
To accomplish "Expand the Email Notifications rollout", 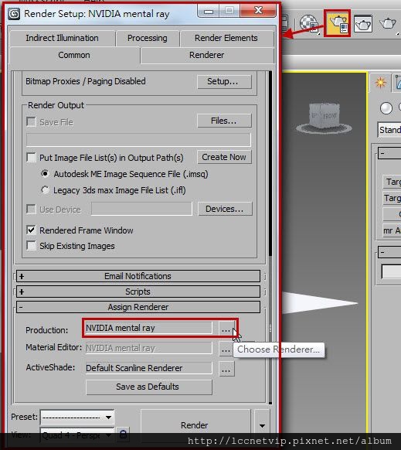I will point(138,276).
